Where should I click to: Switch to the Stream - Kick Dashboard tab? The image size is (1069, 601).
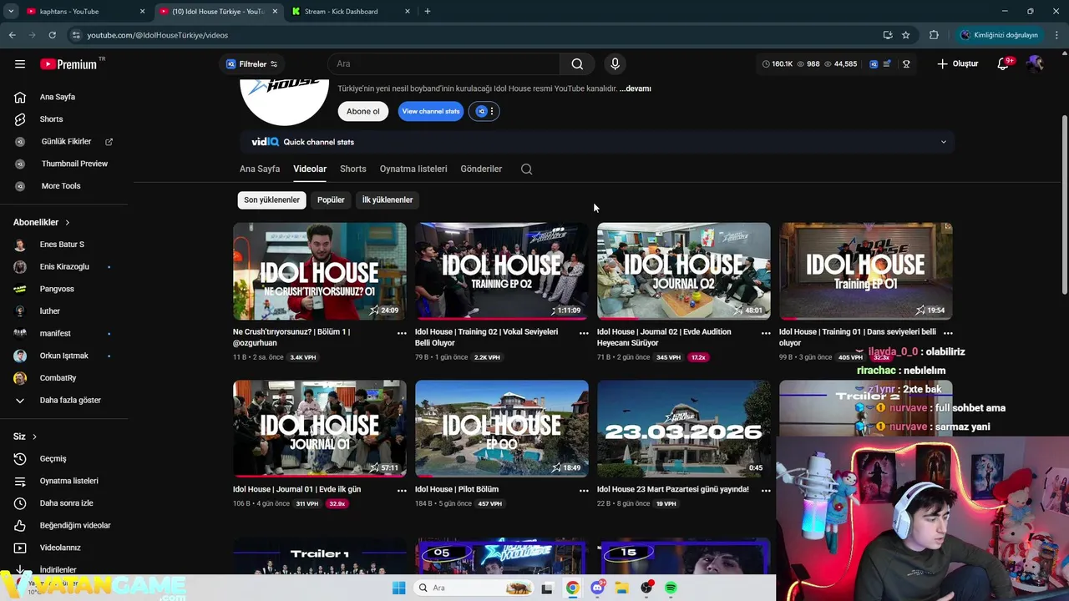pos(351,12)
